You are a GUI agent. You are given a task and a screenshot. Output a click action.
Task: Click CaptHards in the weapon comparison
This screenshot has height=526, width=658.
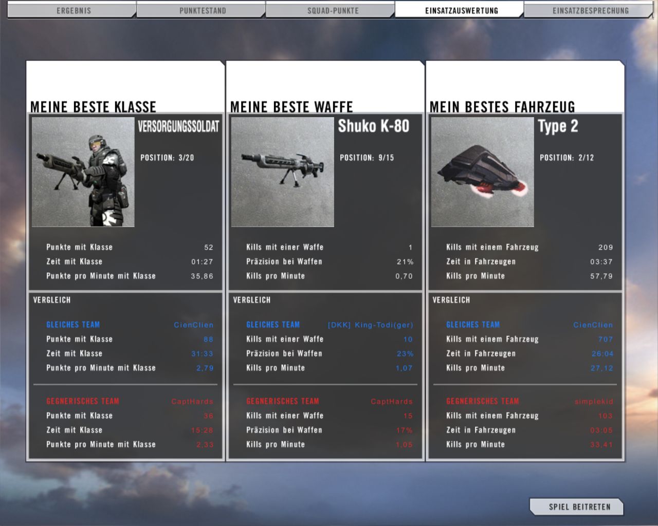(392, 402)
